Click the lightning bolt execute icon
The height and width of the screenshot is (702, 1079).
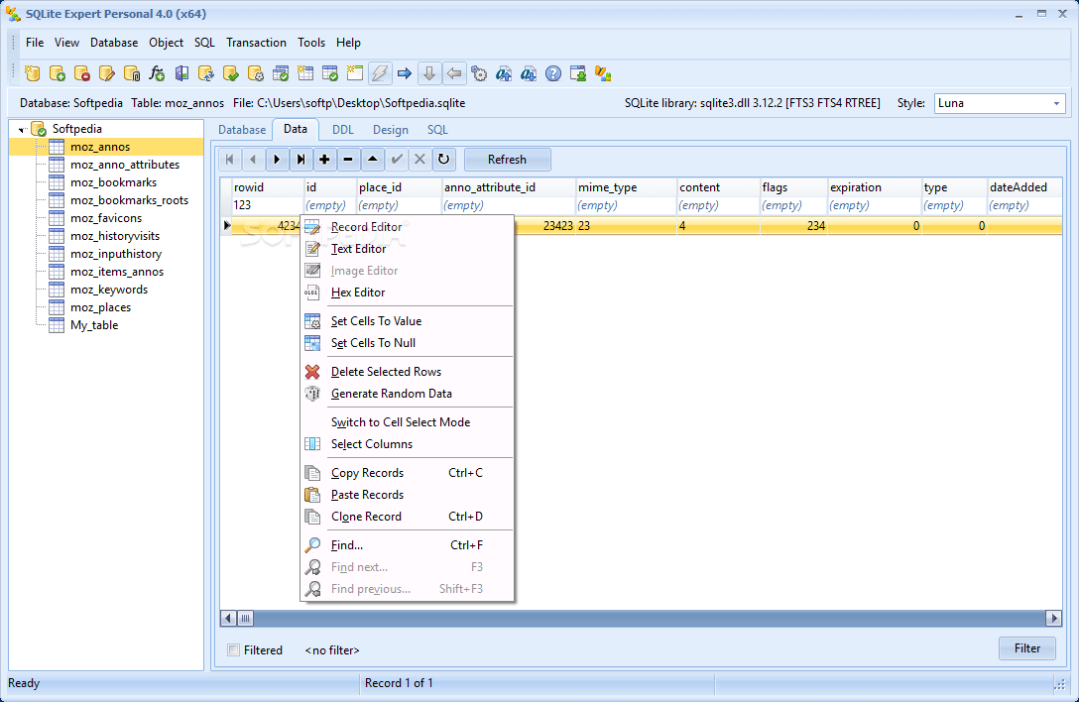click(380, 73)
